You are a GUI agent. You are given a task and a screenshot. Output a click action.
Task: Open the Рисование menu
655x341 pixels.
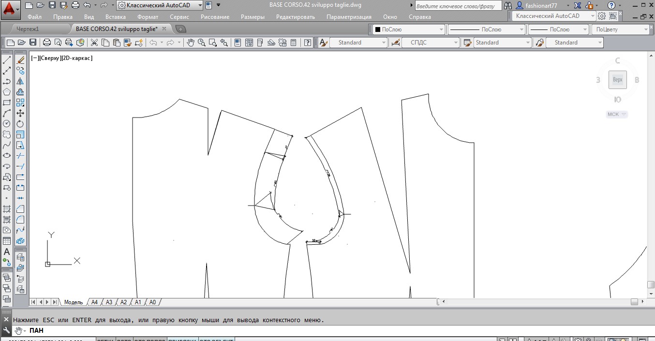coord(215,17)
